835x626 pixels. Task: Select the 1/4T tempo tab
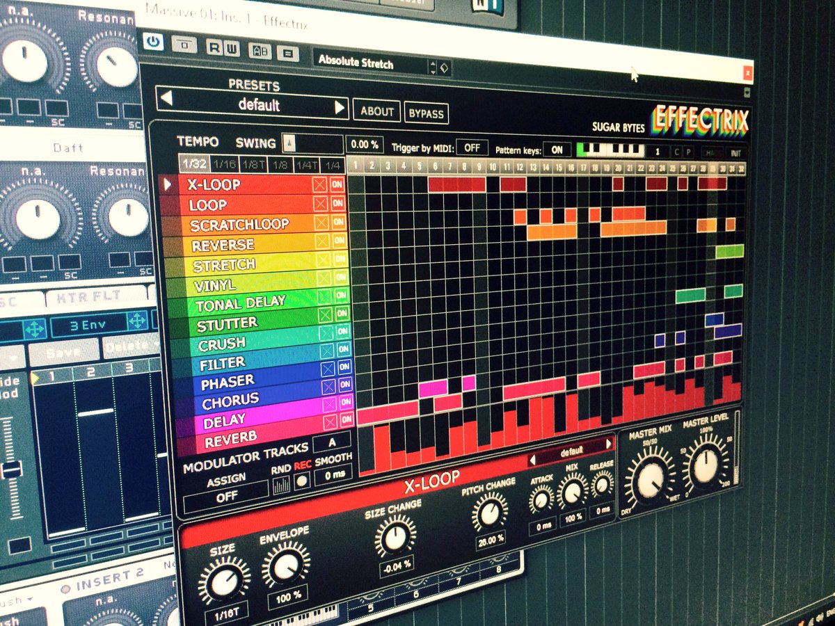coord(307,165)
